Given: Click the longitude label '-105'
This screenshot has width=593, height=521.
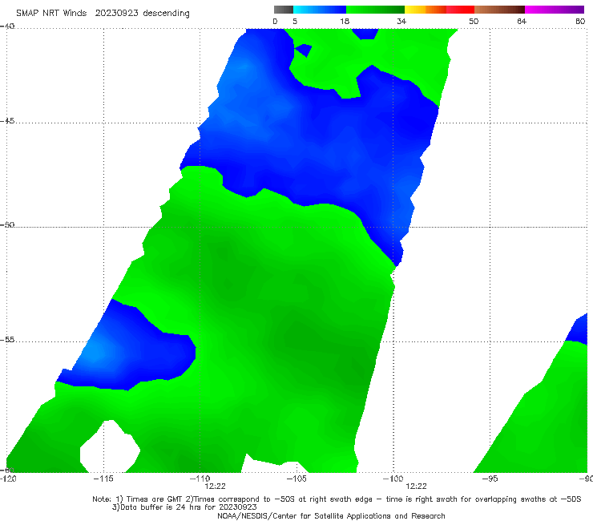Looking at the screenshot, I should 296,479.
